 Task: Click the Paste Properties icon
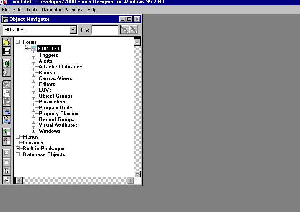[7, 120]
